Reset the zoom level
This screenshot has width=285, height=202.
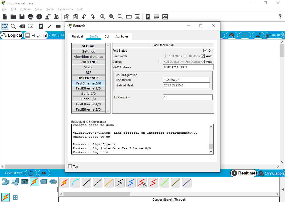111,17
